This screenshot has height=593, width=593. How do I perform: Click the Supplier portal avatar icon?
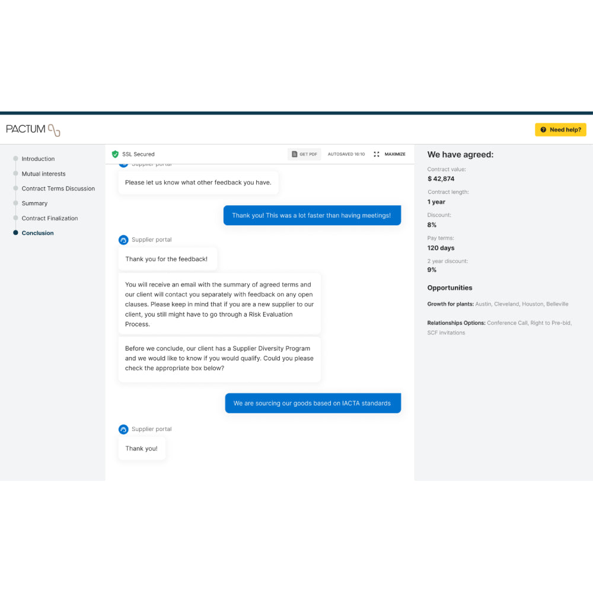(x=123, y=240)
